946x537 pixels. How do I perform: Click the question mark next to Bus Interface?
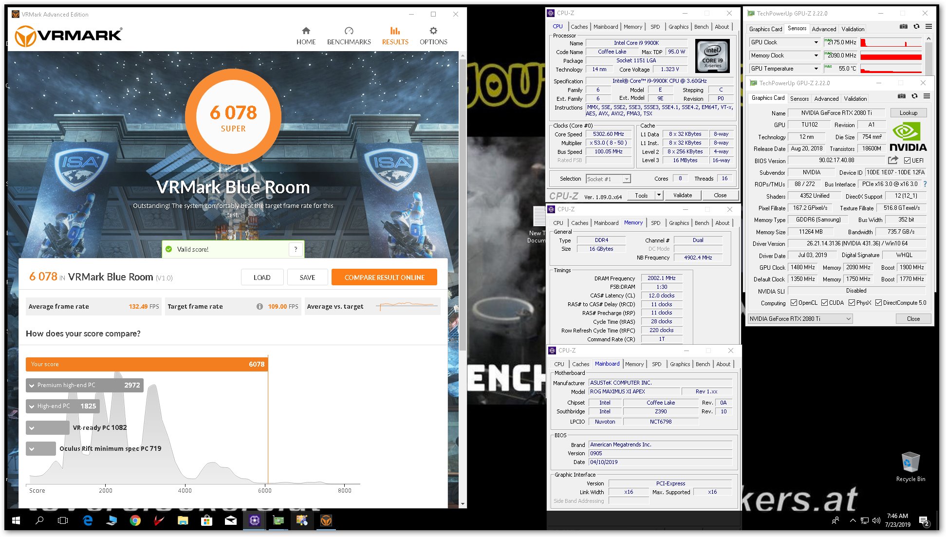pyautogui.click(x=925, y=184)
